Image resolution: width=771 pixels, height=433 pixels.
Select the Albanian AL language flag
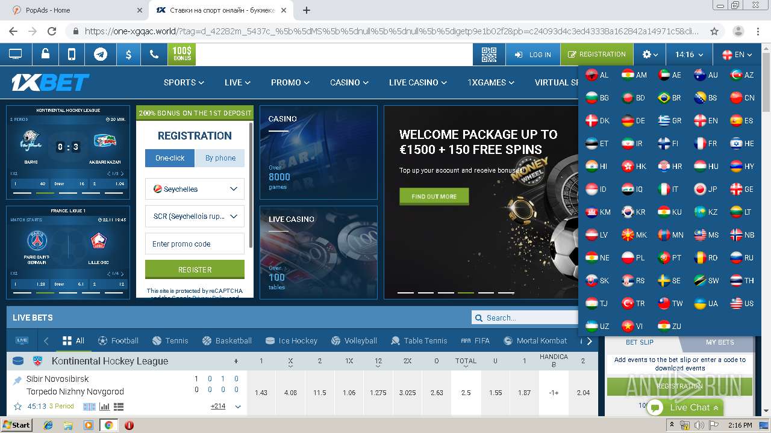point(597,75)
